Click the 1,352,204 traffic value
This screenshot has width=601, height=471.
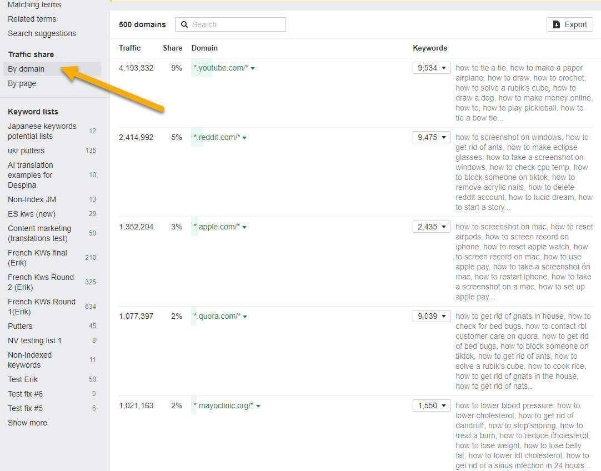coord(136,227)
